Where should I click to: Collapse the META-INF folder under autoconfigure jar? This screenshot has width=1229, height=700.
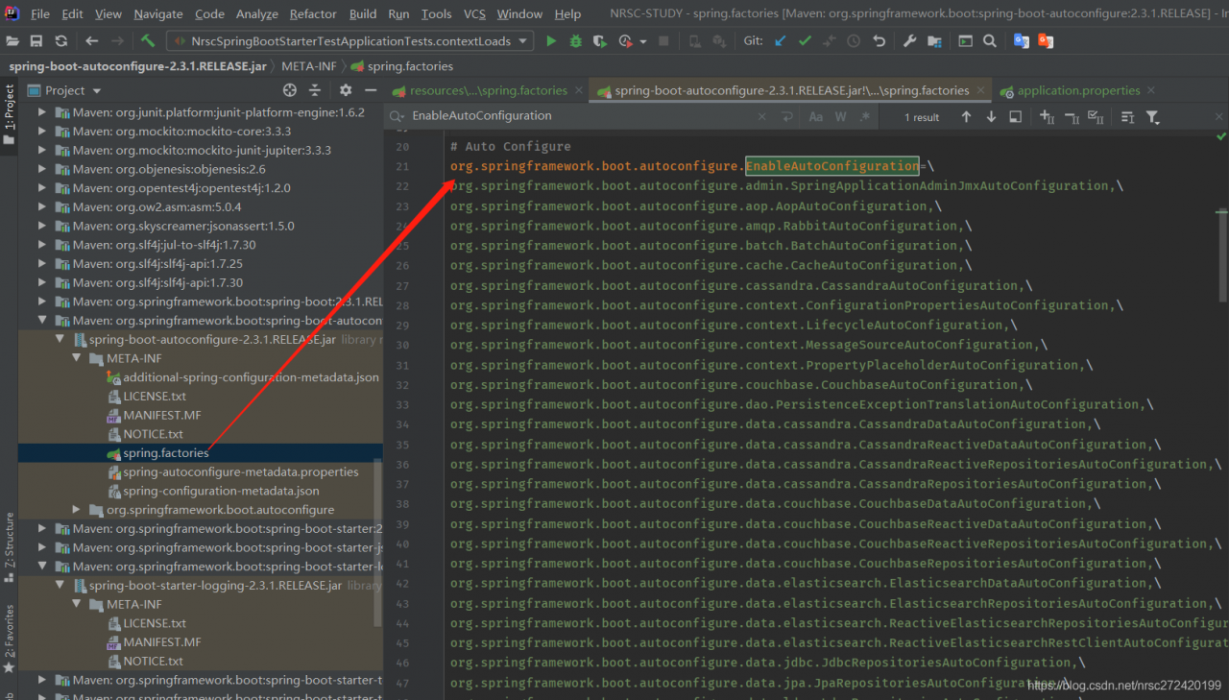pyautogui.click(x=78, y=359)
